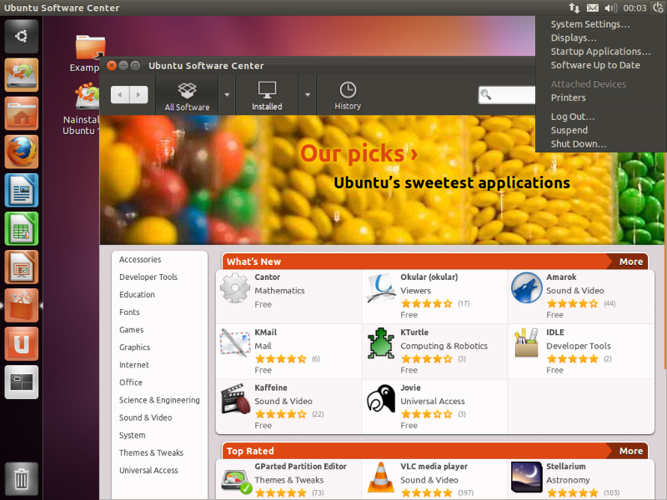Expand the All Software dropdown arrow
The width and height of the screenshot is (667, 500).
pos(227,95)
